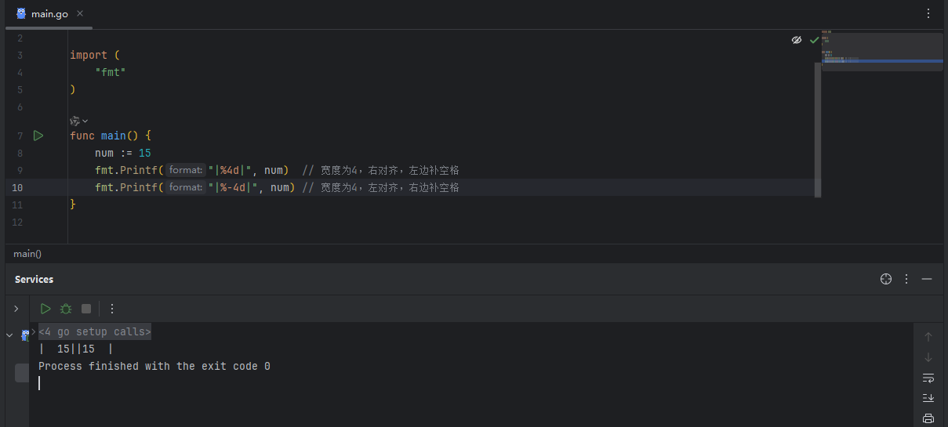948x427 pixels.
Task: Toggle scroll to end of console
Action: [x=928, y=398]
